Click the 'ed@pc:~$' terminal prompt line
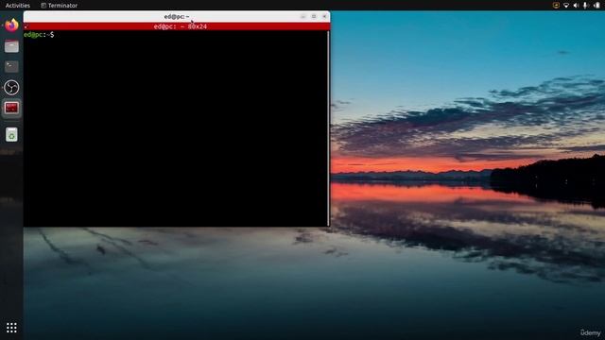 (x=39, y=35)
